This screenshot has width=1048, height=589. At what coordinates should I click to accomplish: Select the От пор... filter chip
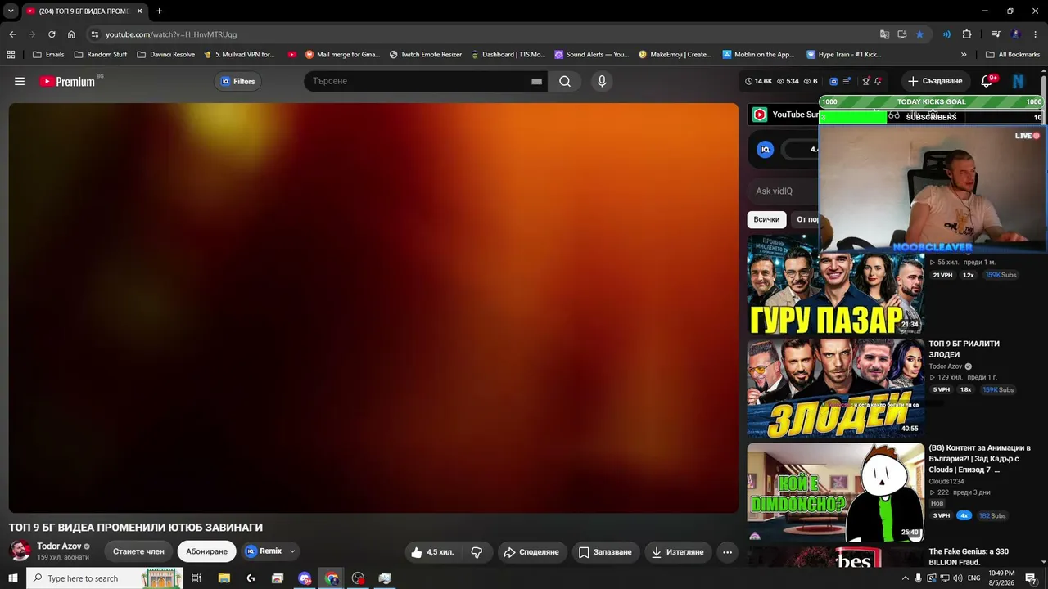[x=806, y=219]
